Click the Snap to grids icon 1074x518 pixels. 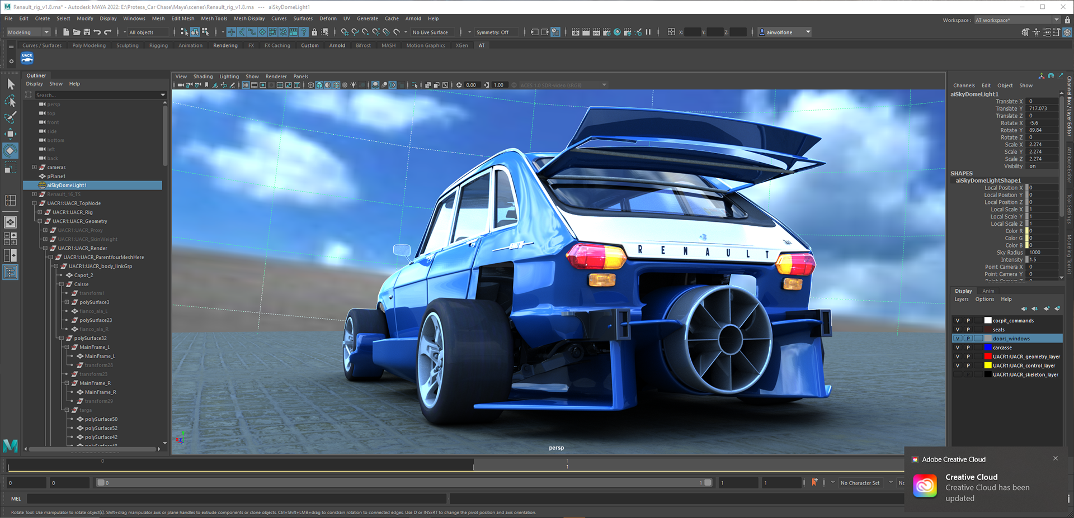345,32
